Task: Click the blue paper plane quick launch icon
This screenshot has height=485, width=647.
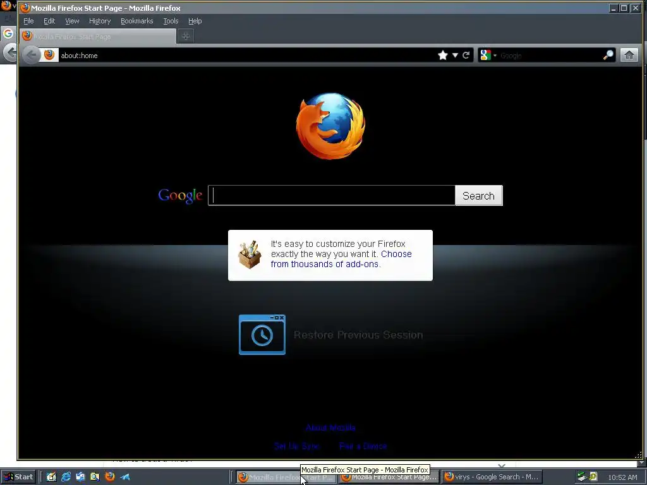Action: 125,477
